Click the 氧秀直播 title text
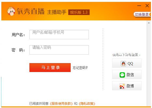 [31, 11]
